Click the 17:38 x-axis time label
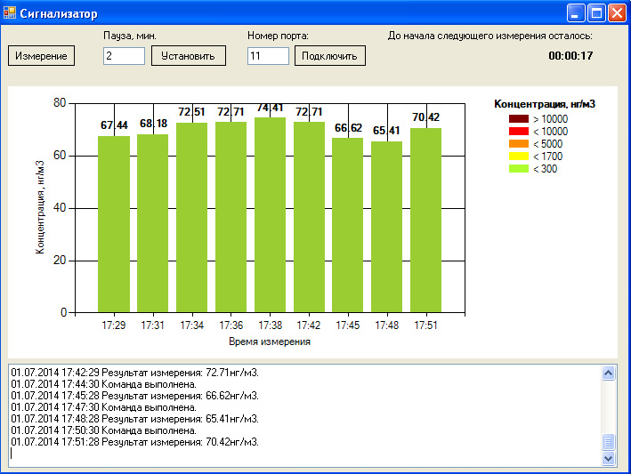The image size is (631, 474). (270, 325)
